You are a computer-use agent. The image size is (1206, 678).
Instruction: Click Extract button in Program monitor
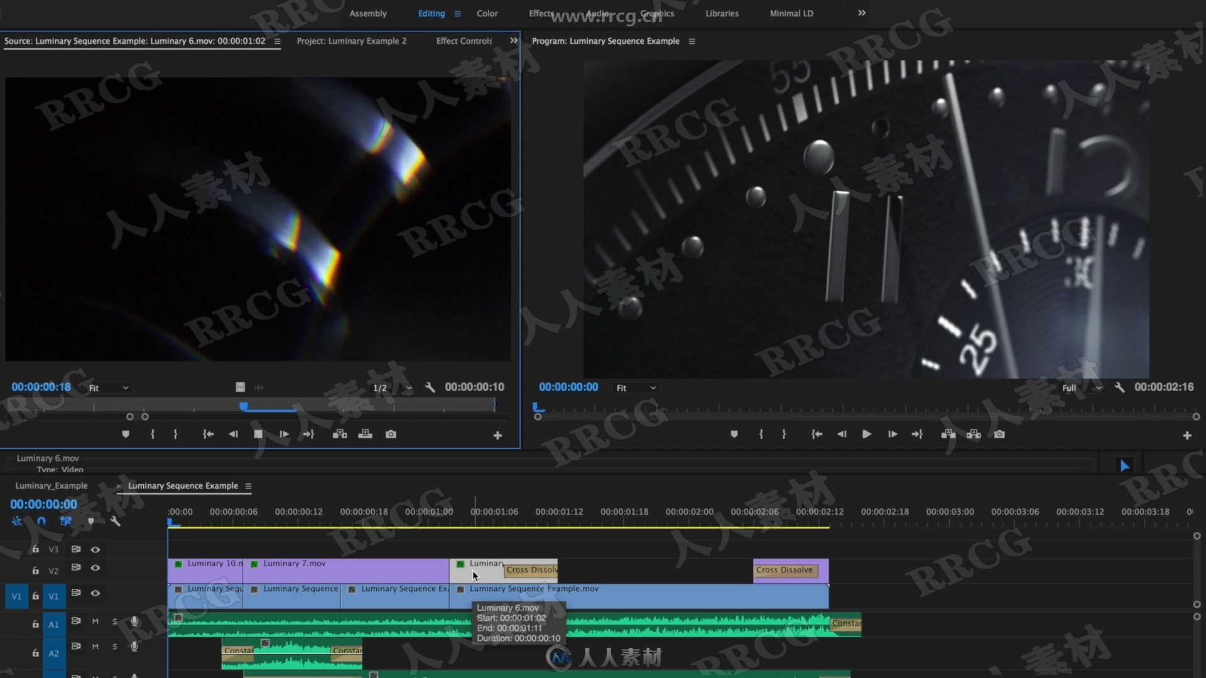[x=974, y=434]
